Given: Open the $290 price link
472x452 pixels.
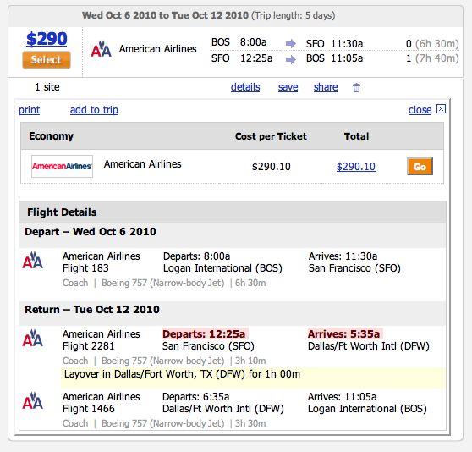Looking at the screenshot, I should pos(47,39).
